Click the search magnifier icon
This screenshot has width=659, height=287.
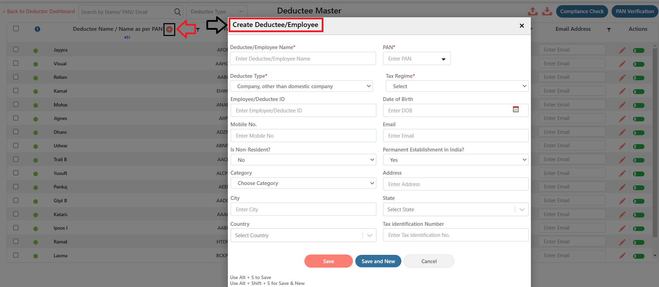click(x=177, y=12)
